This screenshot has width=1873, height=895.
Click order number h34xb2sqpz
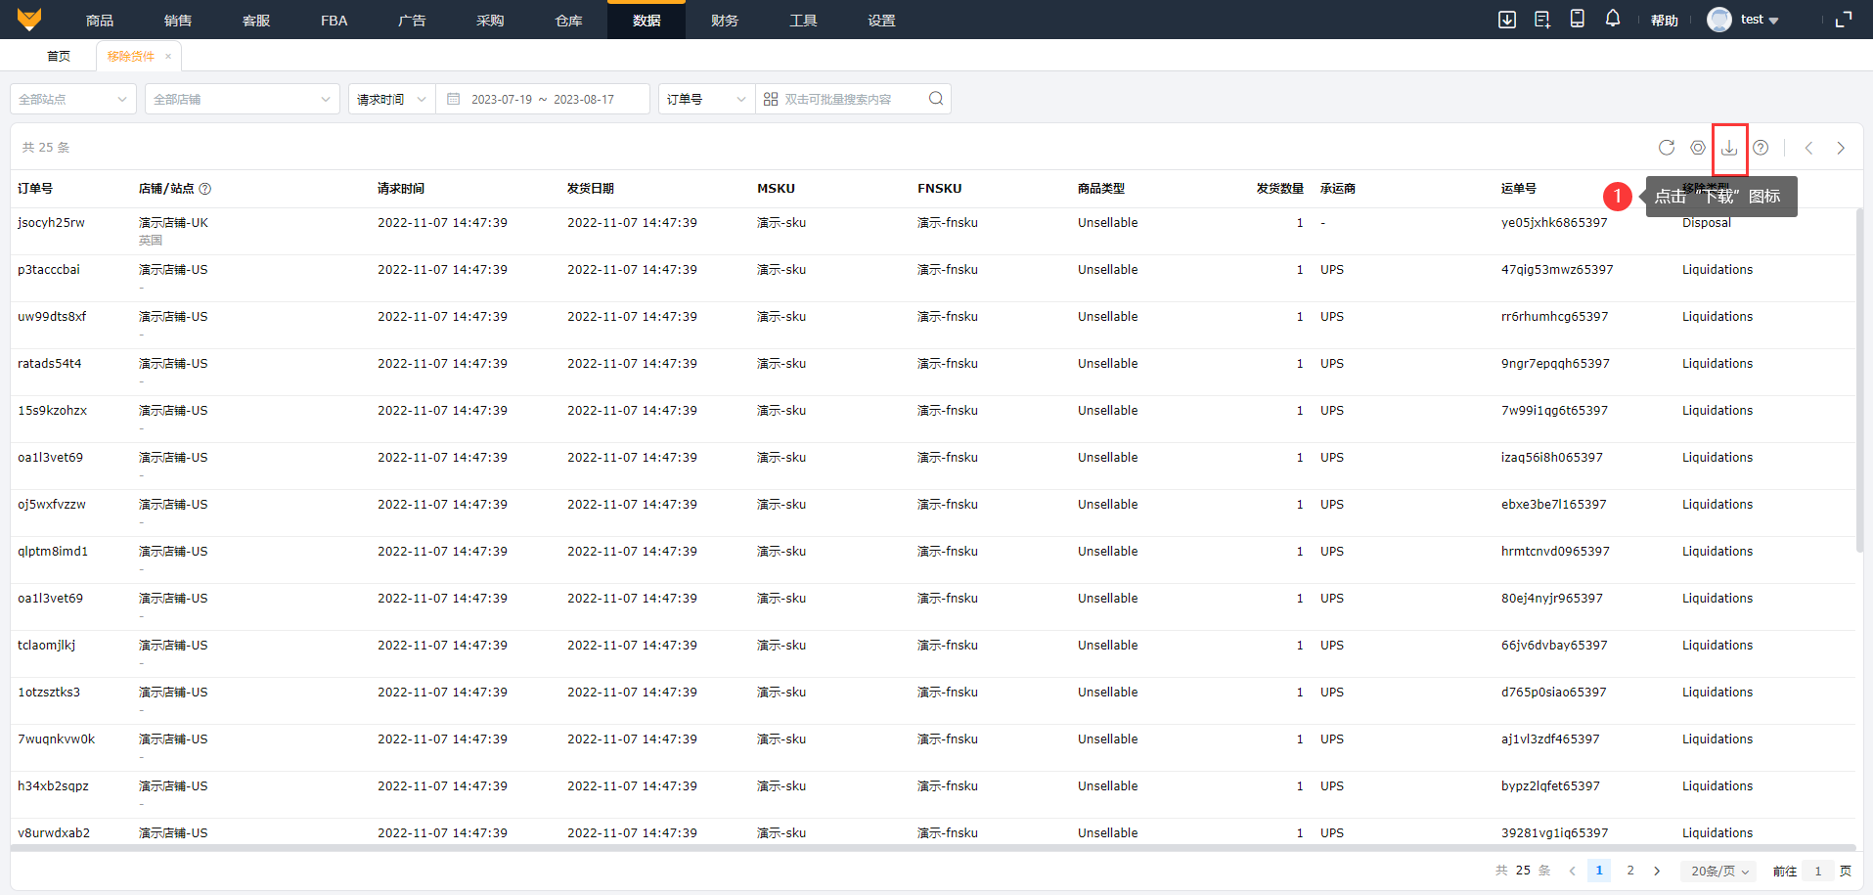tap(53, 786)
